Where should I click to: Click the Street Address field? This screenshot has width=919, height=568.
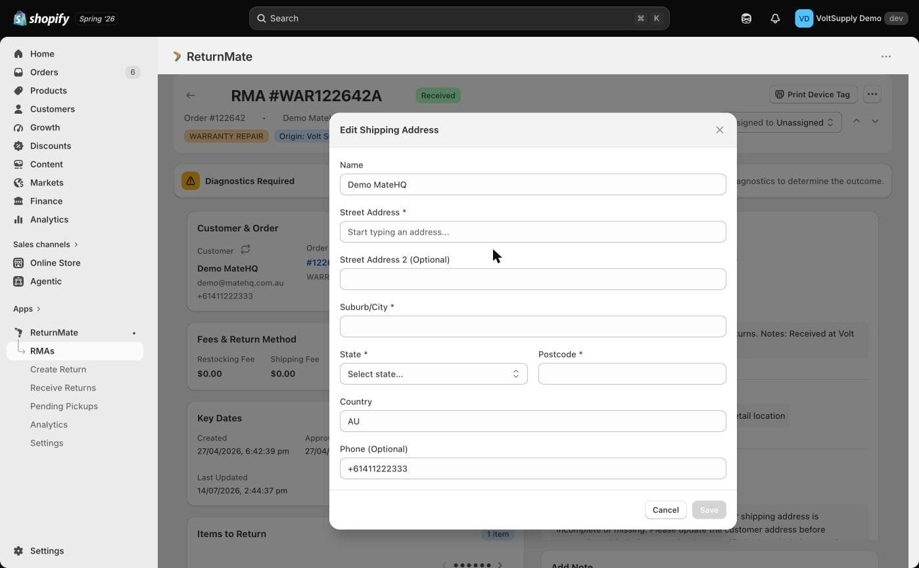[532, 232]
